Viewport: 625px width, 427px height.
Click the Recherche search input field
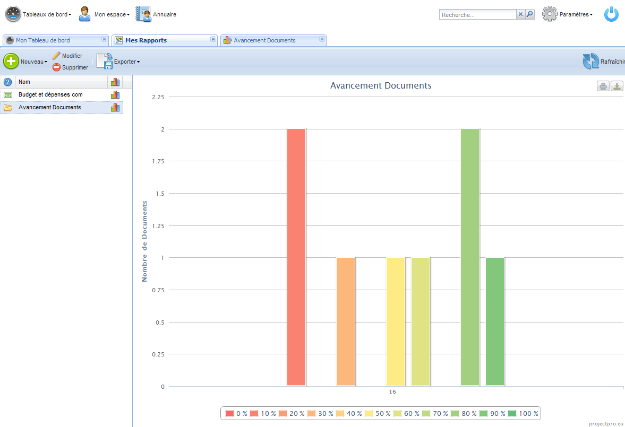click(477, 15)
